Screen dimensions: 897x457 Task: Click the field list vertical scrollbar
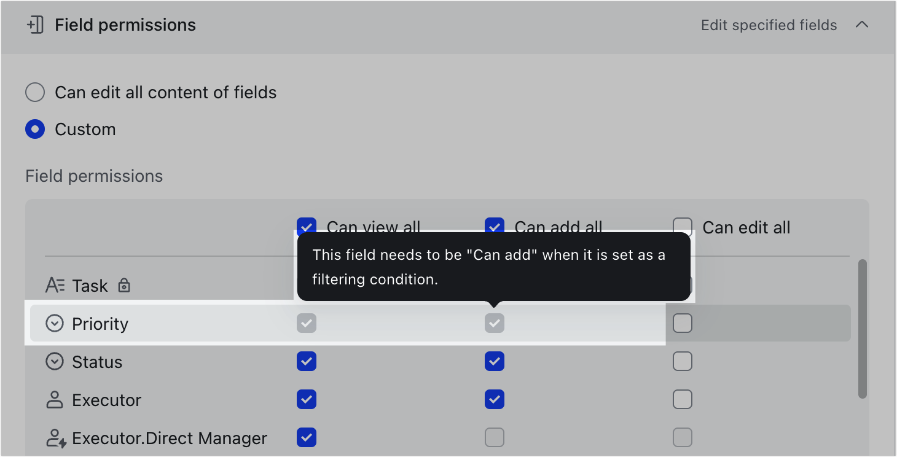click(862, 329)
